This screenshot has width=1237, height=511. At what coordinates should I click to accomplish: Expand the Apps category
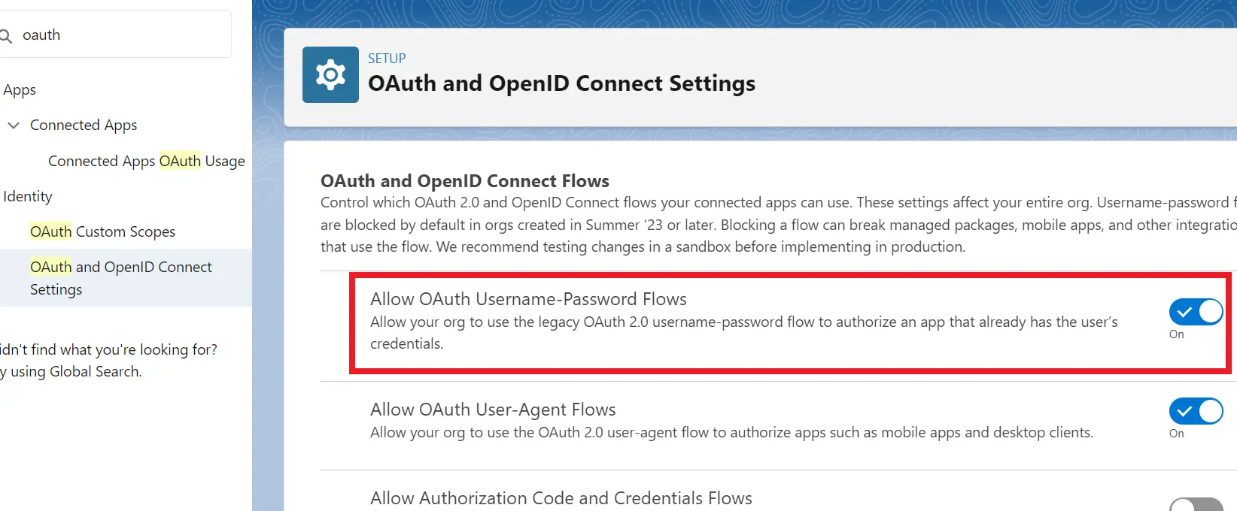20,89
